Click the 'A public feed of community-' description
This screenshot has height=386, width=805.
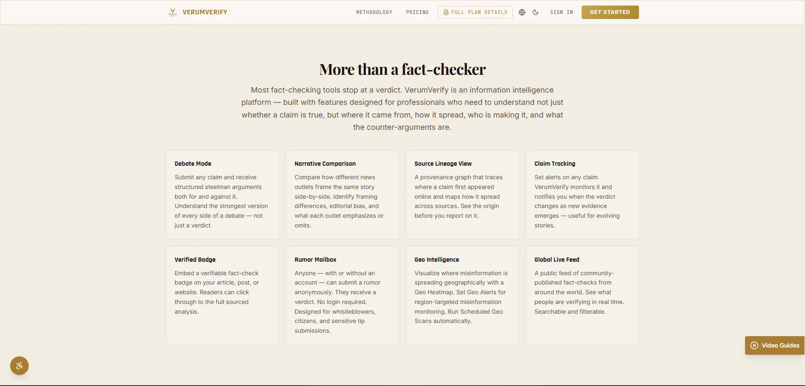coord(579,293)
